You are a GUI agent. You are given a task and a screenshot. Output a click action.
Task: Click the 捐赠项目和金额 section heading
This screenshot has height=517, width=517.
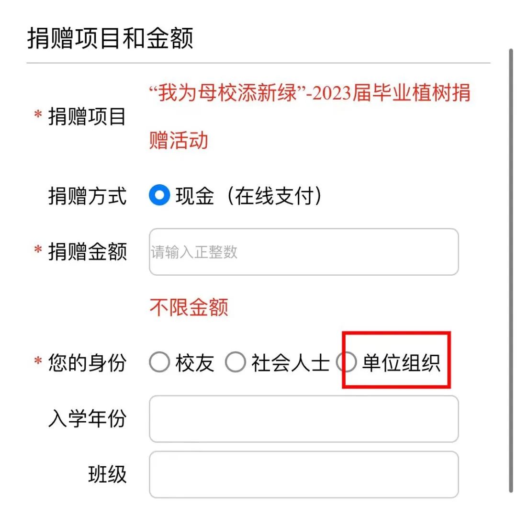(110, 38)
